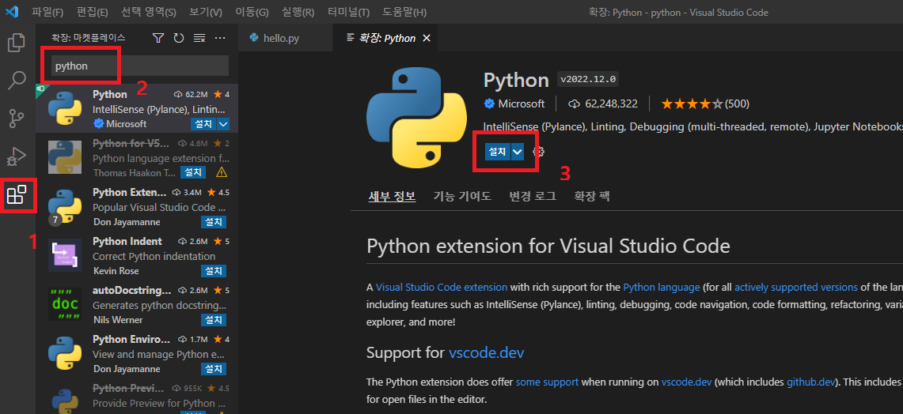Open the Run and Debug view
The width and height of the screenshot is (903, 414).
[16, 156]
